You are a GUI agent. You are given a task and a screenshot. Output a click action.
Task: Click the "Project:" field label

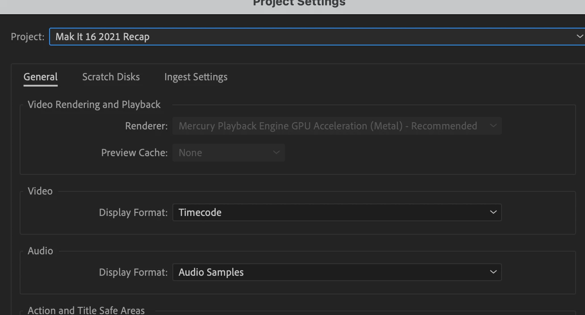click(28, 37)
